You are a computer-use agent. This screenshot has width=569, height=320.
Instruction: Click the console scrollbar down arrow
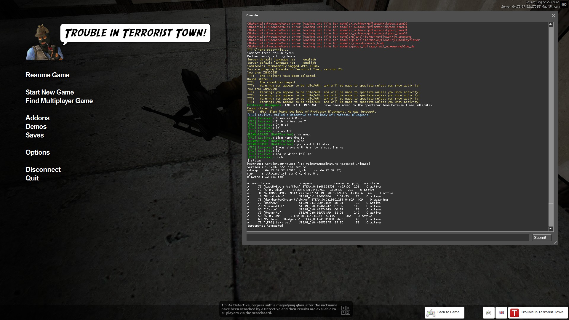(551, 229)
